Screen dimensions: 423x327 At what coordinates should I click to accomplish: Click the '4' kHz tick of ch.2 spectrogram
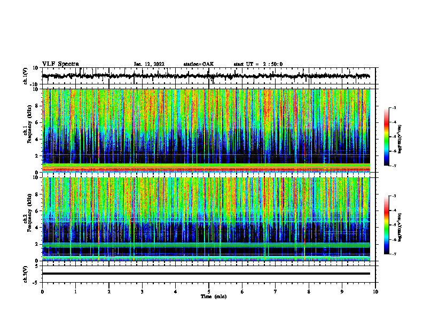tap(37, 228)
